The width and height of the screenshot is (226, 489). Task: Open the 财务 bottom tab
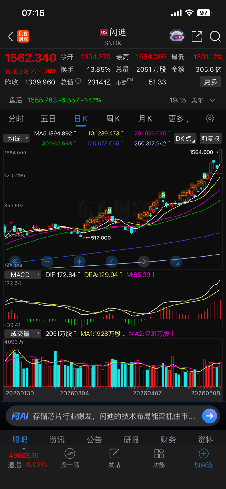click(168, 440)
